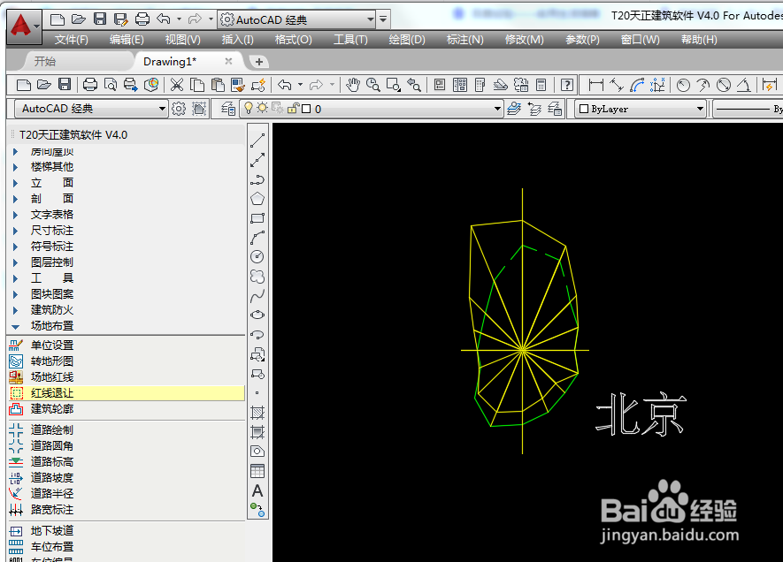
Task: Close the Drawing1* tab
Action: point(228,61)
